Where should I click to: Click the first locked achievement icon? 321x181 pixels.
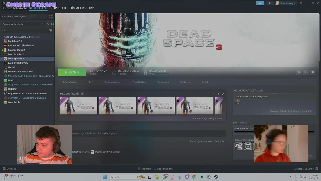[238, 146]
